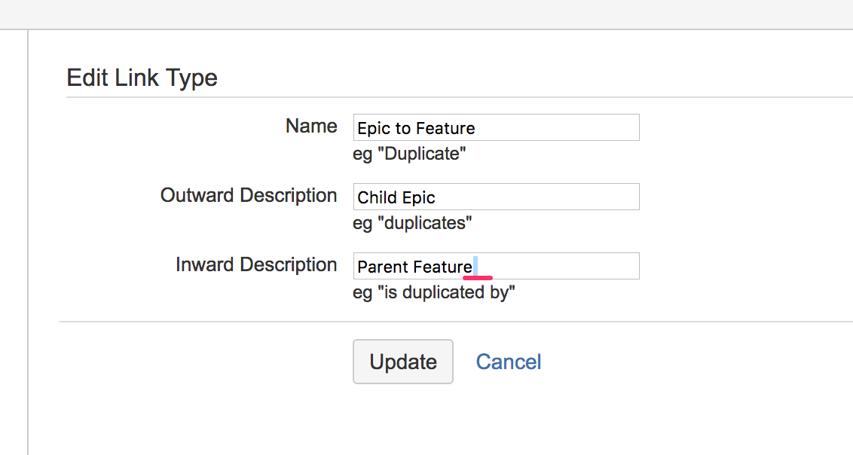Click the vertical border left of the form

tap(28, 241)
